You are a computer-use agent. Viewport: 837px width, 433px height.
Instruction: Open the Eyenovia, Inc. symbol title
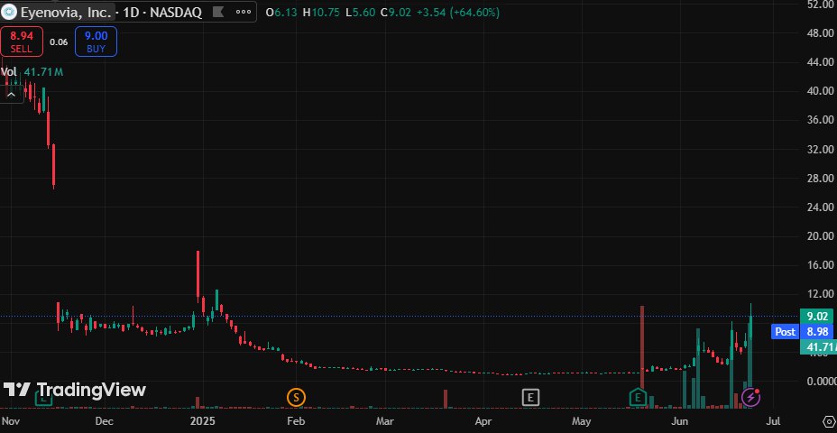tap(66, 12)
